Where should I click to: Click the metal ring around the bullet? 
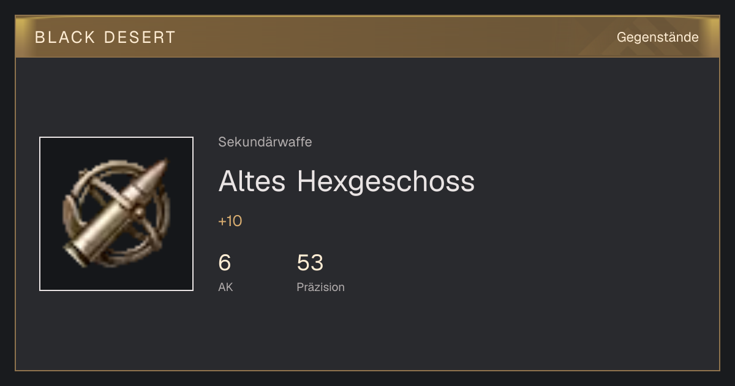(x=116, y=212)
